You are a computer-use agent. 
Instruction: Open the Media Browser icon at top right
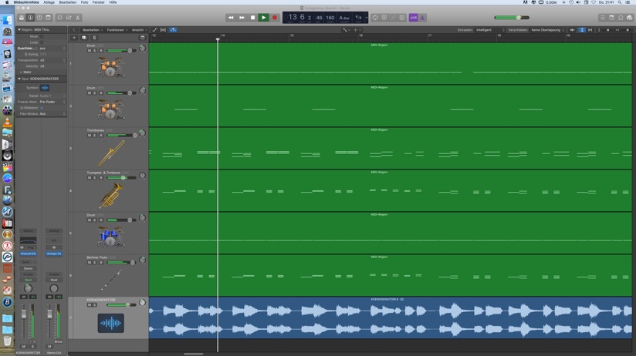(630, 18)
